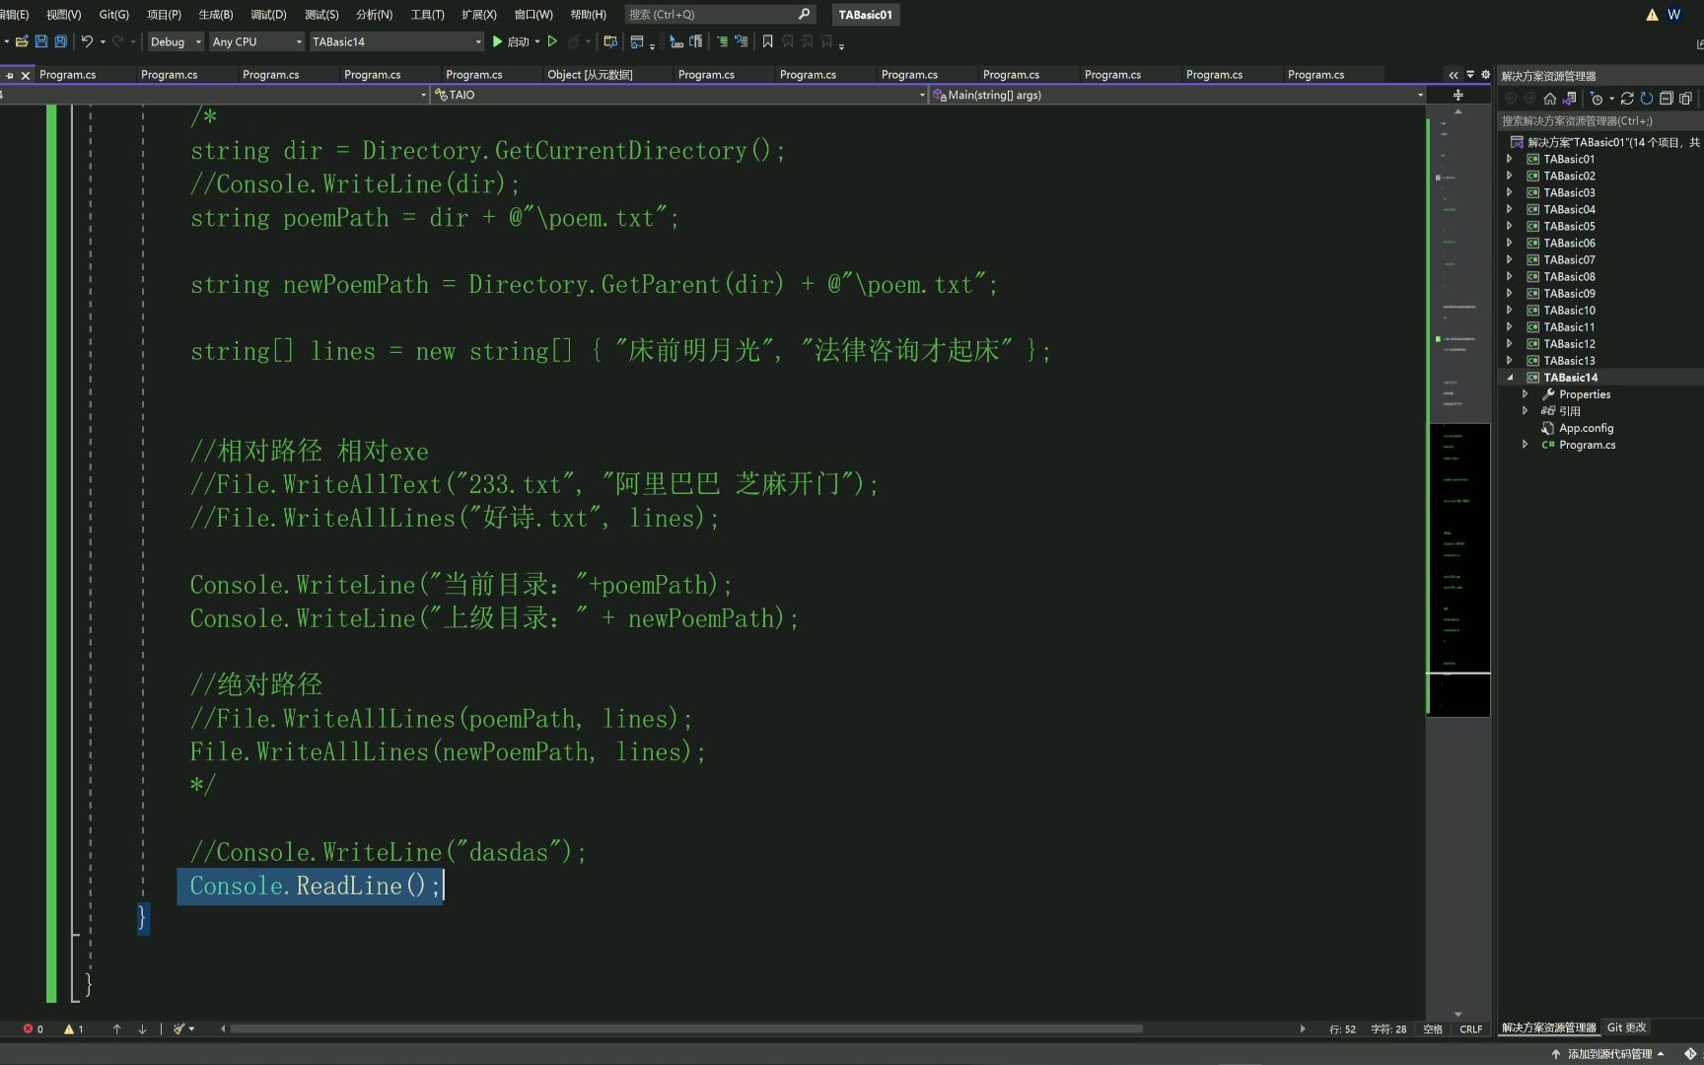
Task: Open the Any CPU platform dropdown
Action: tap(256, 41)
